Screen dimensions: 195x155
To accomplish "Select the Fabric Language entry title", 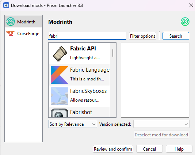I will coord(90,70).
